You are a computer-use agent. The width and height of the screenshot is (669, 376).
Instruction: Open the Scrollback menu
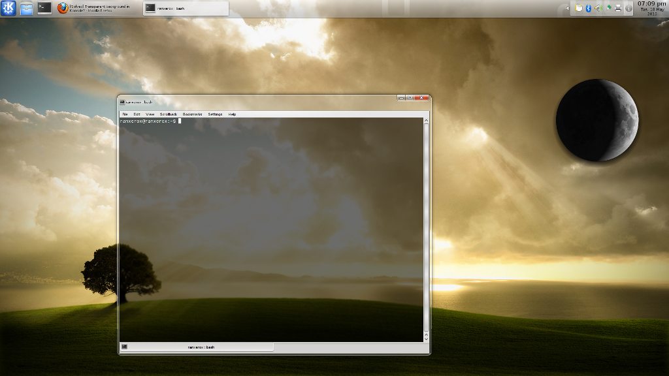pyautogui.click(x=168, y=114)
